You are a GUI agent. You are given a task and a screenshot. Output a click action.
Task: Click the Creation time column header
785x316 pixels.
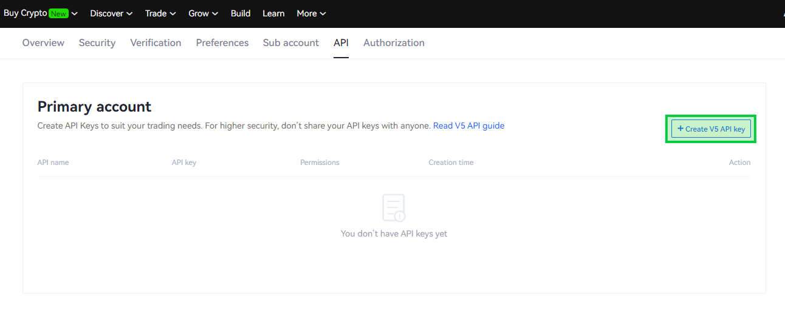coord(451,163)
